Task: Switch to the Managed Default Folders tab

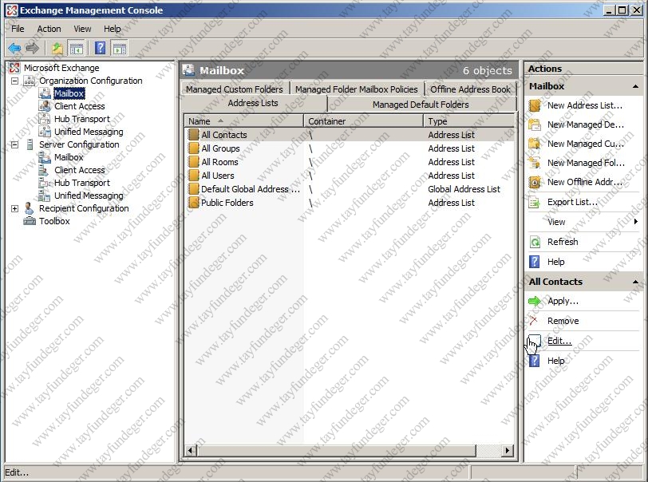Action: [421, 105]
